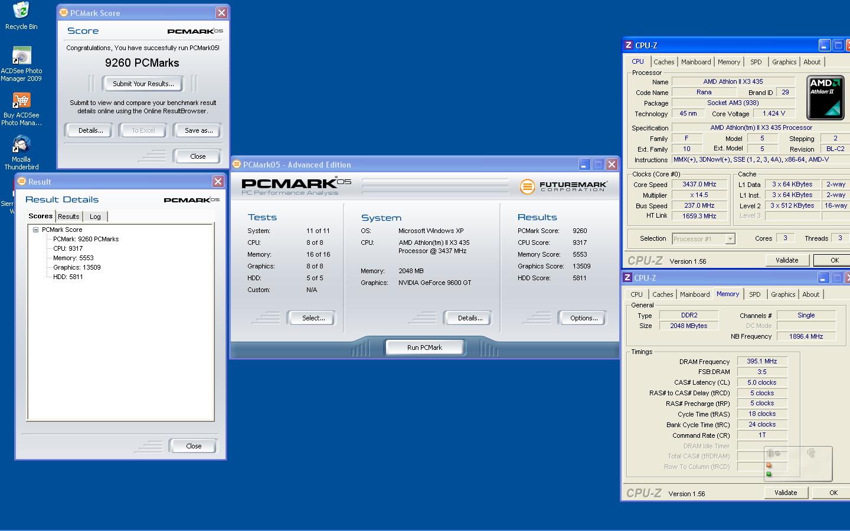Minimize the top CPU-Z window
This screenshot has height=531, width=850.
(x=825, y=45)
